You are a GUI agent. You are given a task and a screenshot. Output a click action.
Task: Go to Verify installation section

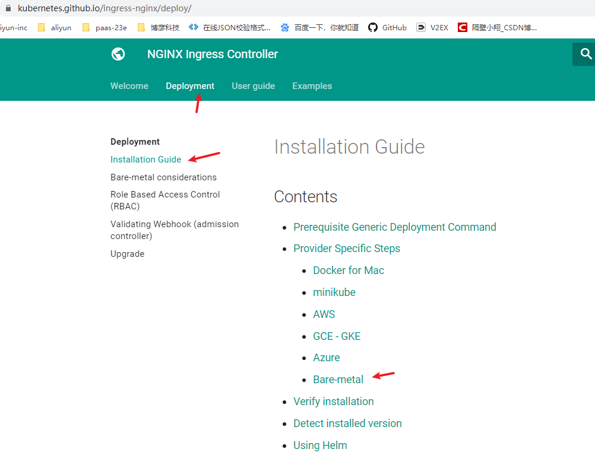click(334, 402)
